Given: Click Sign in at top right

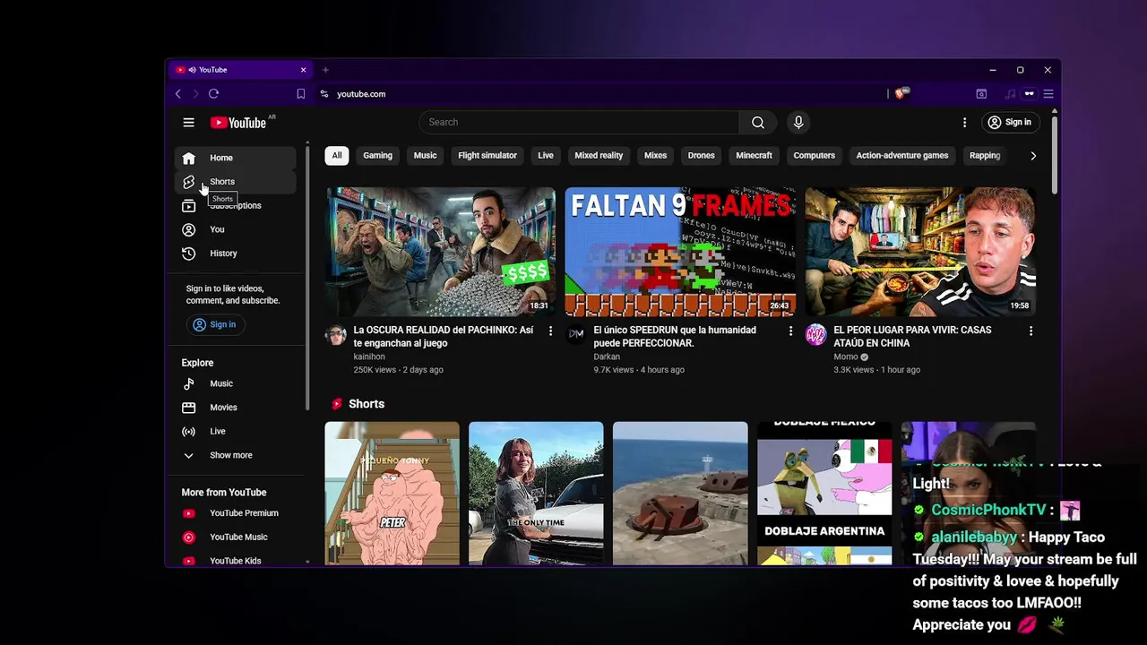Looking at the screenshot, I should point(1009,123).
